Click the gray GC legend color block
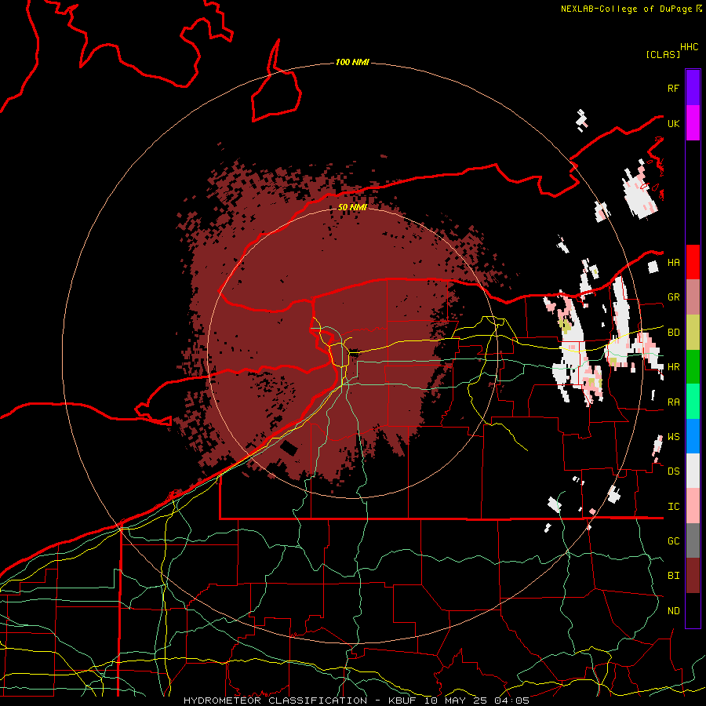 [x=693, y=540]
